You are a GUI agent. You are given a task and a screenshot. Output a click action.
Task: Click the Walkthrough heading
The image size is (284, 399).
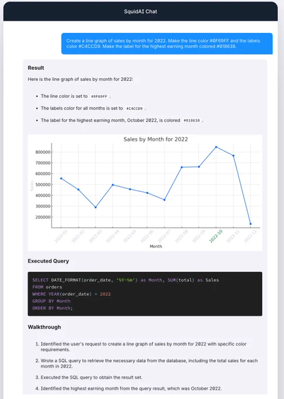44,327
